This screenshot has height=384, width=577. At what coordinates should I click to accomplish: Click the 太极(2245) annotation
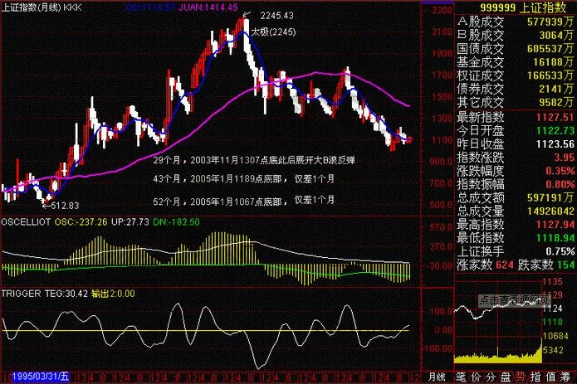[x=271, y=32]
